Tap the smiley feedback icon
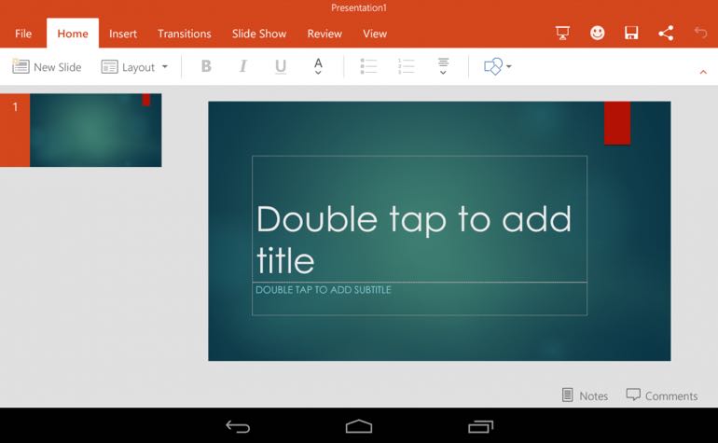The width and height of the screenshot is (718, 443). [597, 34]
